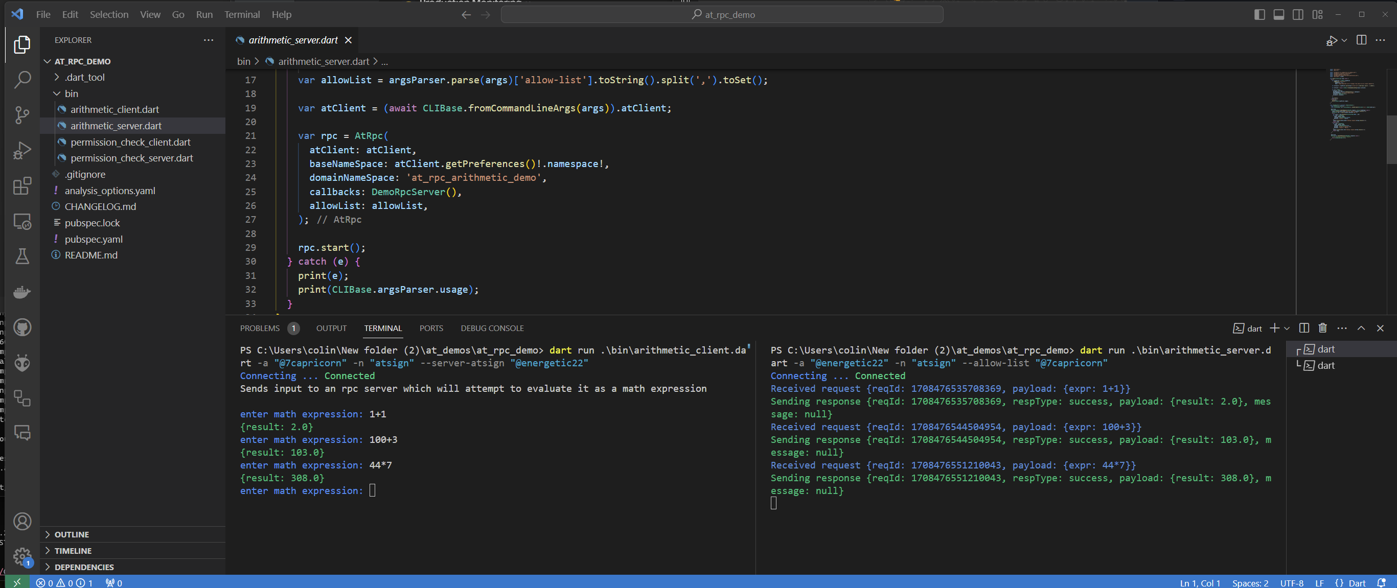
Task: Expand the OUTLINE section
Action: [x=71, y=534]
